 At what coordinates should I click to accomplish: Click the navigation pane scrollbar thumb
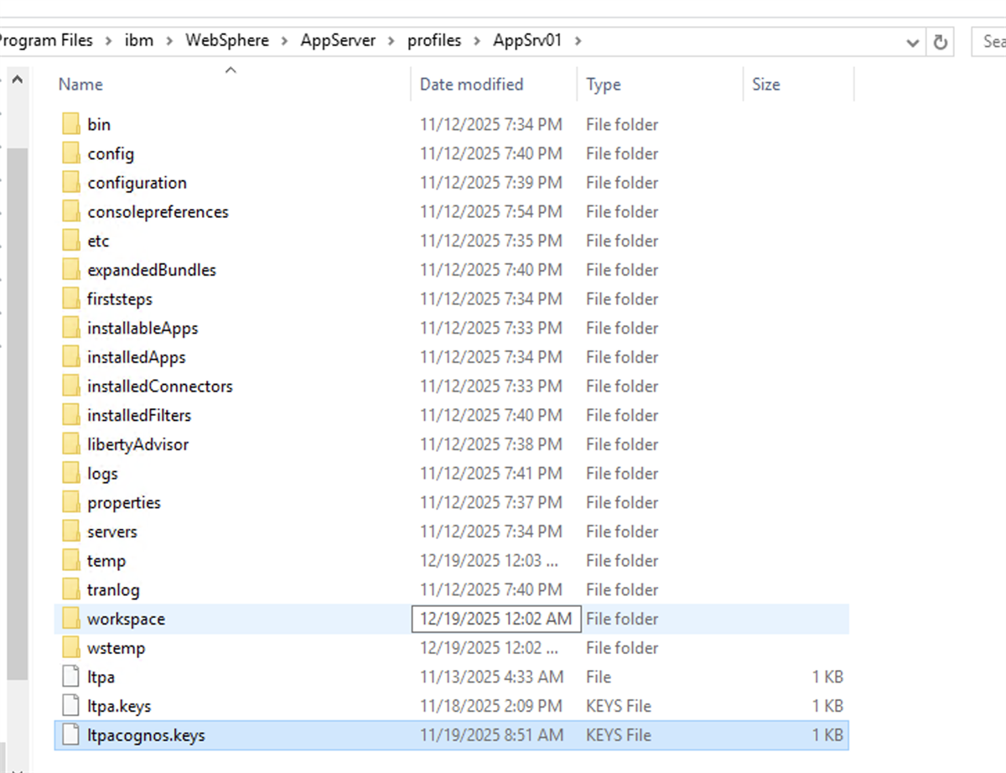[x=17, y=414]
